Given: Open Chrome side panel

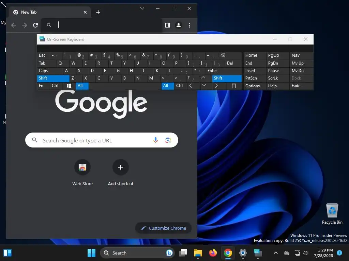Looking at the screenshot, I should pos(168,25).
